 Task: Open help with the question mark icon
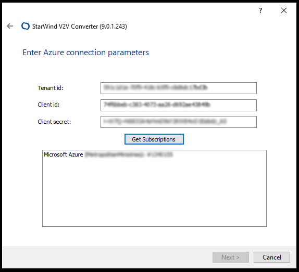pyautogui.click(x=260, y=10)
